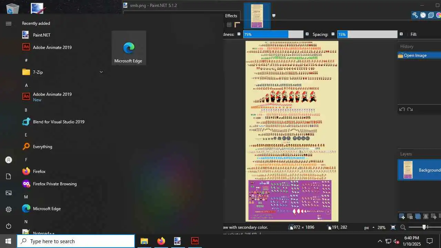Increase hardness with plus button

[x=307, y=34]
